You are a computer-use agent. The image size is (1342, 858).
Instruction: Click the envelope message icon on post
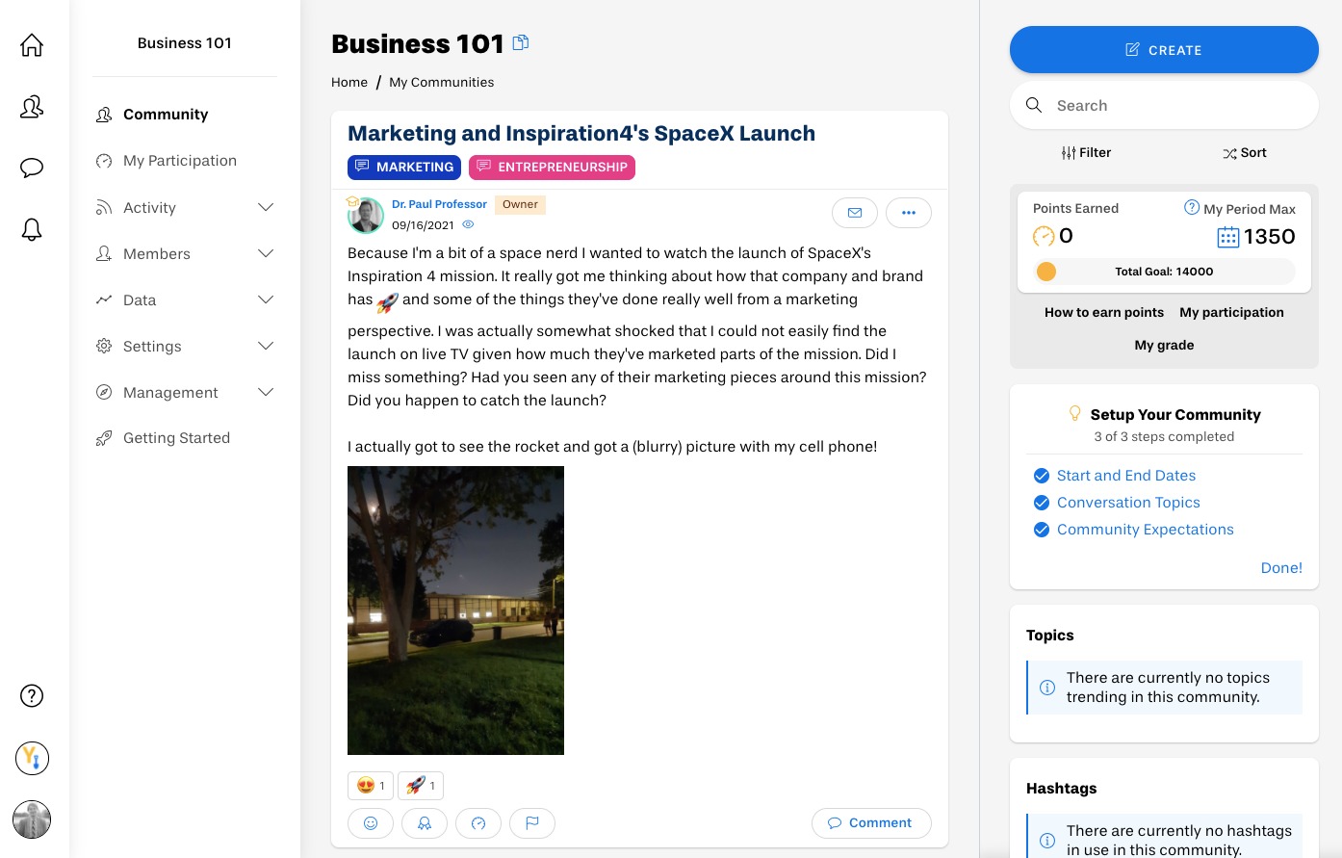point(854,213)
